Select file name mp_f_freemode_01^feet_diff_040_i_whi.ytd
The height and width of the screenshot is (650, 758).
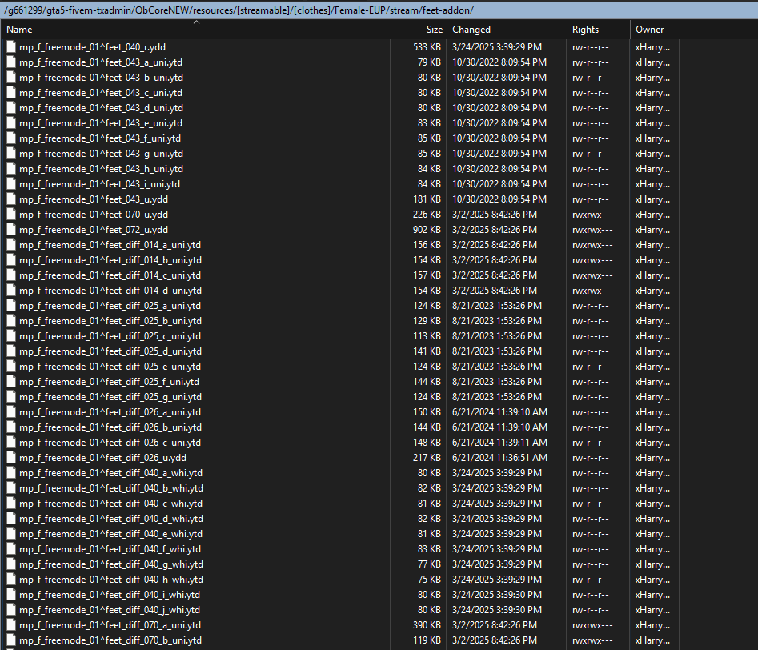110,595
